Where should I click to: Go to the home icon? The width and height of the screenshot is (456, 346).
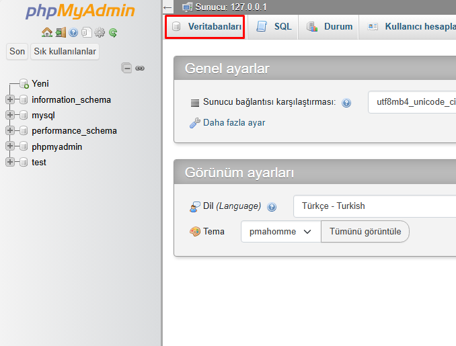(47, 32)
